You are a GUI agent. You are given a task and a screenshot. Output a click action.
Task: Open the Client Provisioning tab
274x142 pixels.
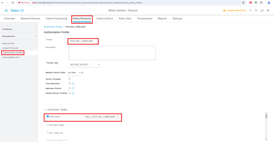click(x=57, y=19)
